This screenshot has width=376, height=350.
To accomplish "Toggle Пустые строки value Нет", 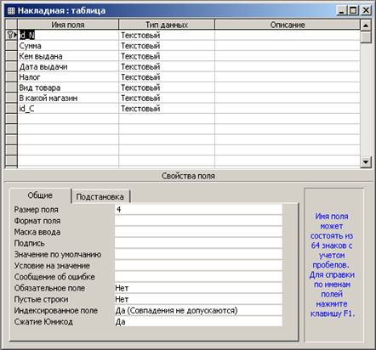I will (198, 299).
